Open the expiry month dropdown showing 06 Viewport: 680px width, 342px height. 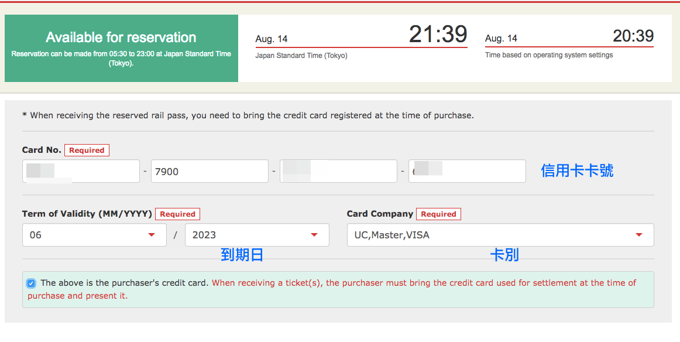point(89,235)
